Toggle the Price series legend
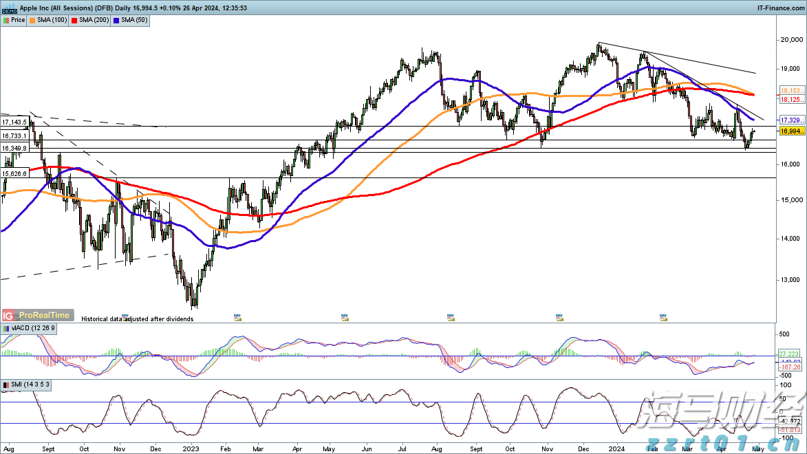The height and width of the screenshot is (454, 807). (x=14, y=20)
